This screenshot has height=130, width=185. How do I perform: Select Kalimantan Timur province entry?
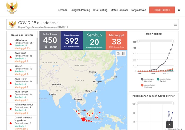tap(22, 109)
